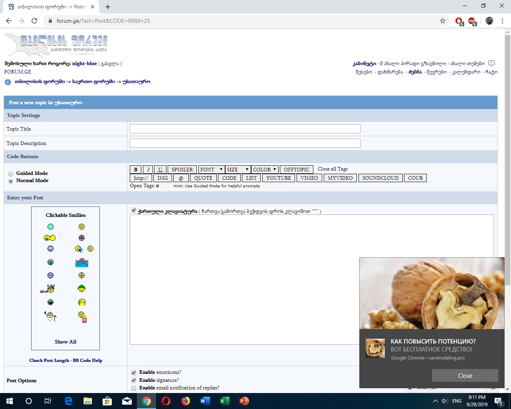Viewport: 511px width, 409px height.
Task: Click the YOUTUBE code button
Action: click(x=279, y=178)
